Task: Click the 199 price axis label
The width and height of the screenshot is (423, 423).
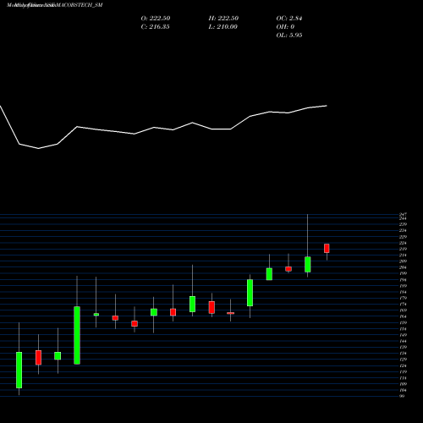Action: click(403, 273)
